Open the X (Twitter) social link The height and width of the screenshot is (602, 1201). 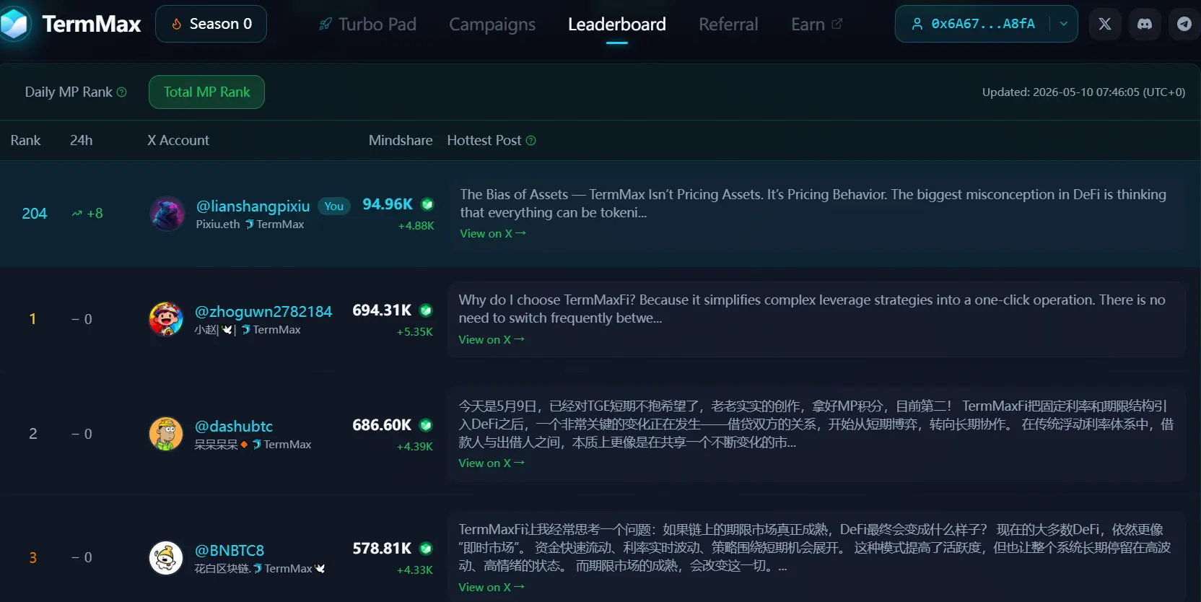click(1104, 24)
